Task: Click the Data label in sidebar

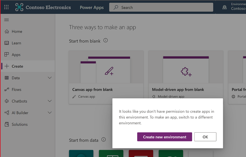Action: tap(16, 78)
